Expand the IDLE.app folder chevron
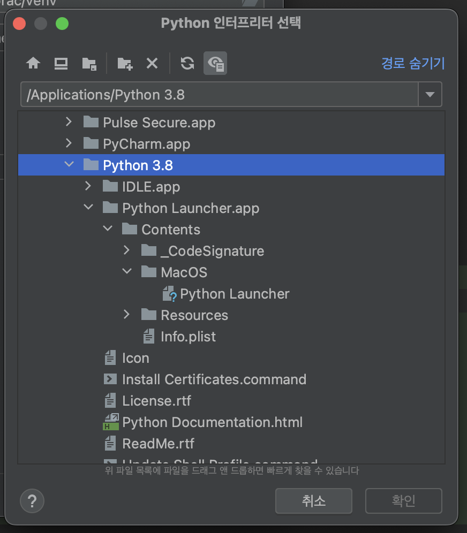 coord(88,186)
